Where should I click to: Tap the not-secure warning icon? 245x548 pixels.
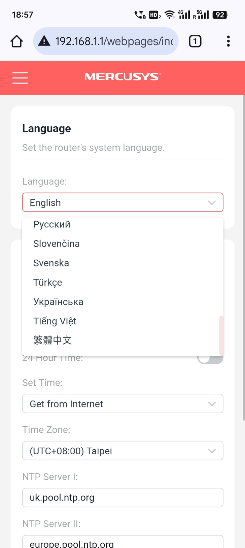pyautogui.click(x=44, y=41)
